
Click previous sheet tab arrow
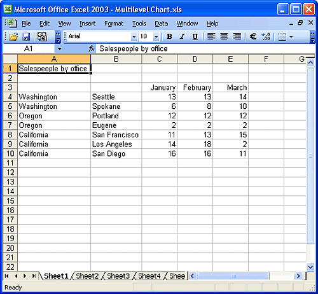pos(16,276)
